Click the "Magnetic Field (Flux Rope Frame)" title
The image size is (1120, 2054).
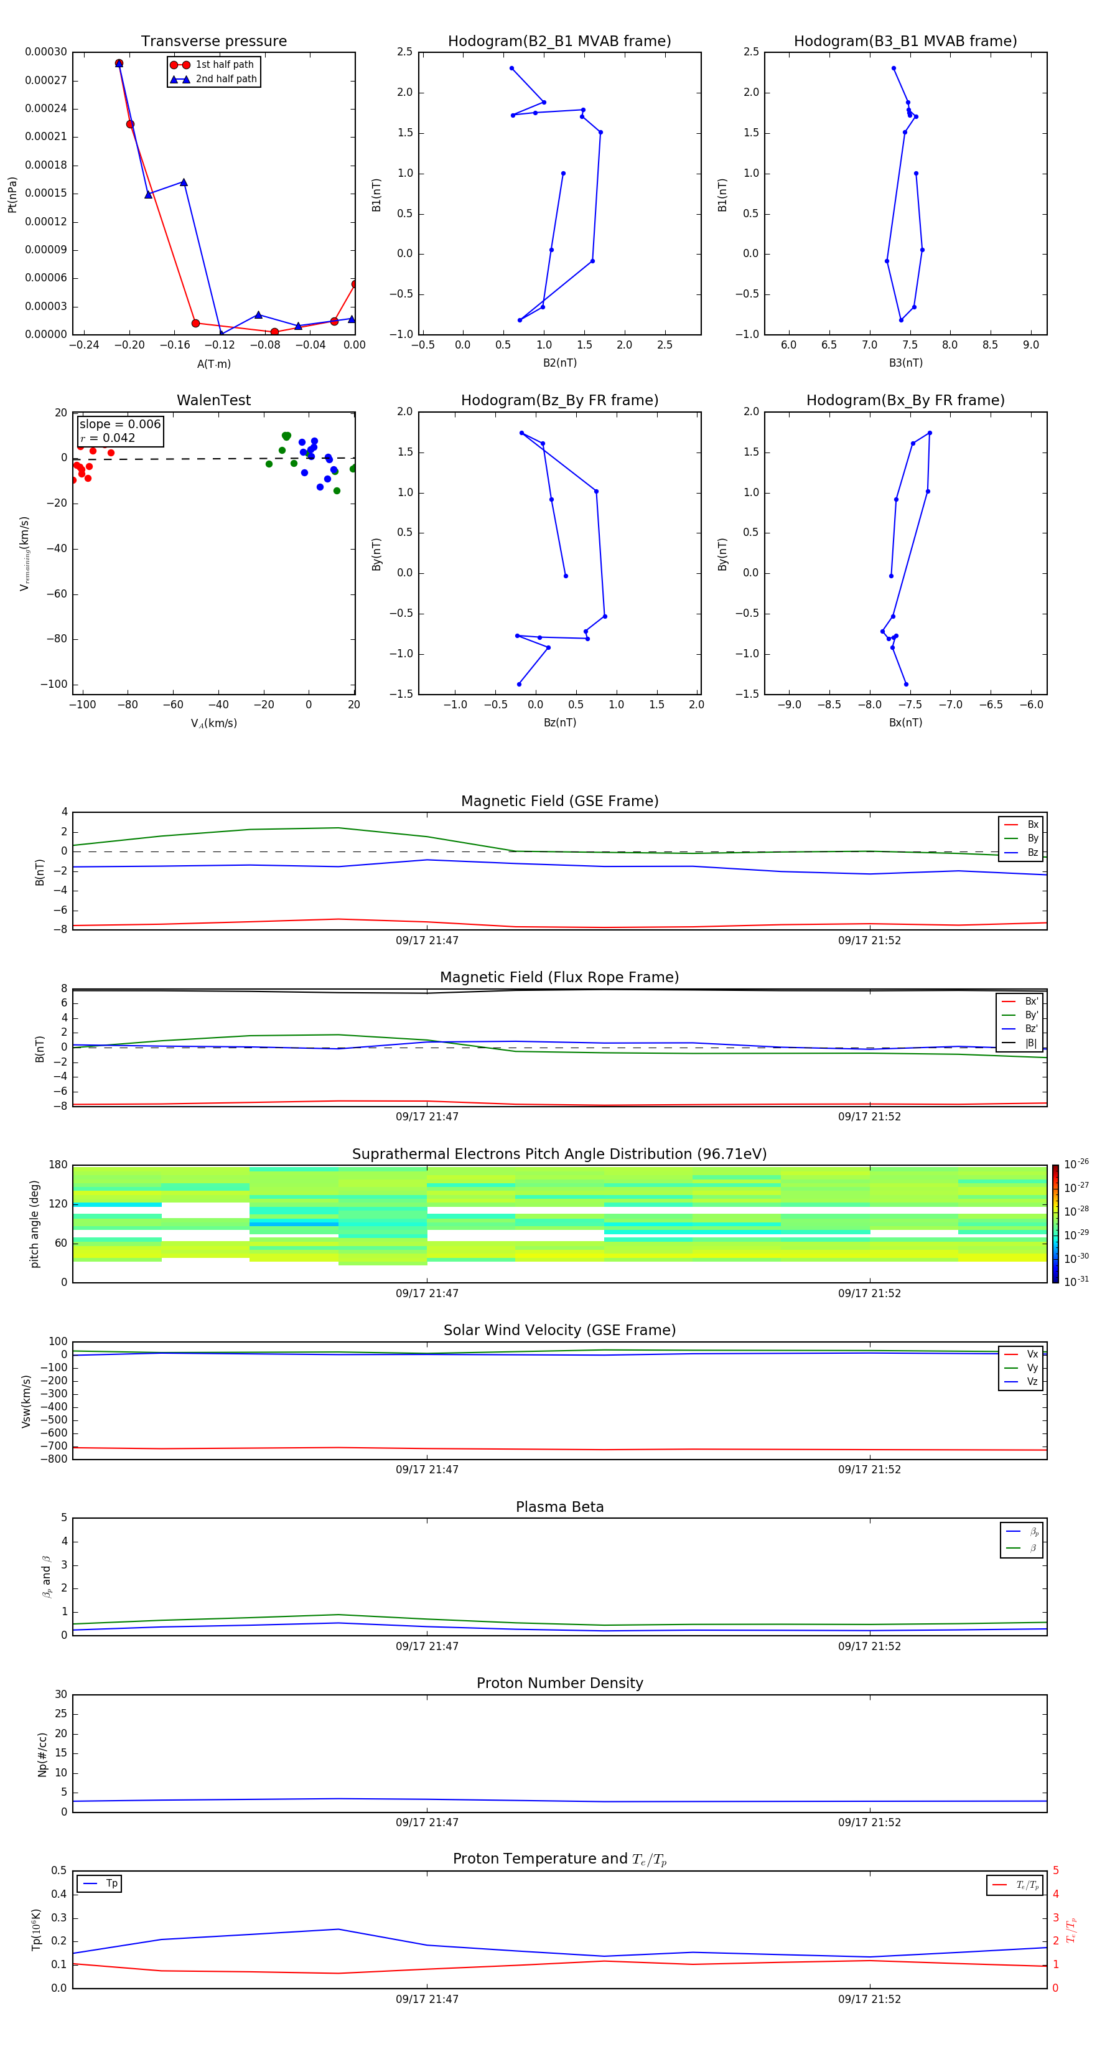point(559,977)
